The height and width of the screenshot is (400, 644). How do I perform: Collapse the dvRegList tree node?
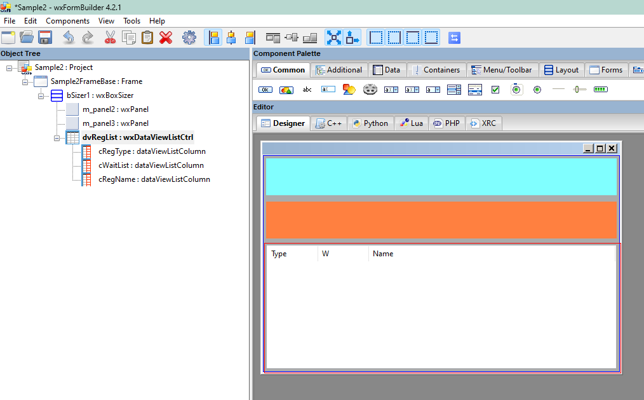coord(57,137)
